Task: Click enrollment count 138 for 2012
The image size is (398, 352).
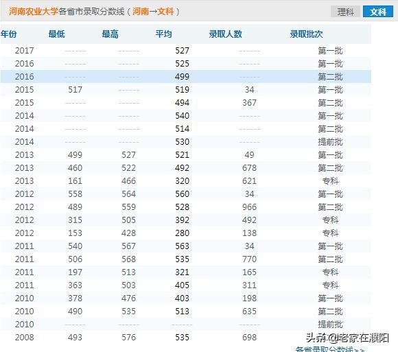Action: pyautogui.click(x=250, y=233)
